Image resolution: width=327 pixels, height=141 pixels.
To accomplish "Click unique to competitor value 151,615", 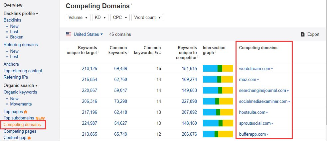I will [189, 69].
